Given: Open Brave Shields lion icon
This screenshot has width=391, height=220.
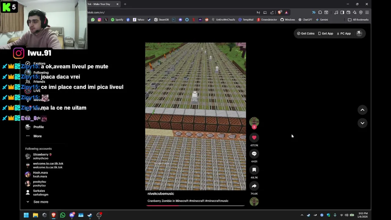Looking at the screenshot, I should pos(280,13).
